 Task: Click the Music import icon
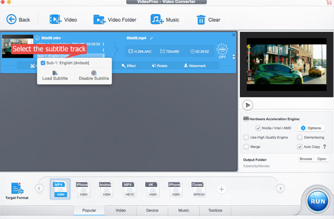click(156, 19)
